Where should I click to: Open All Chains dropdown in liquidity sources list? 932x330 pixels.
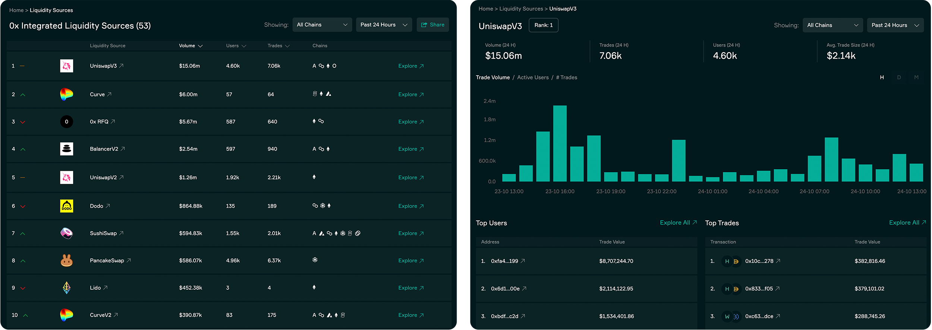[x=322, y=25]
